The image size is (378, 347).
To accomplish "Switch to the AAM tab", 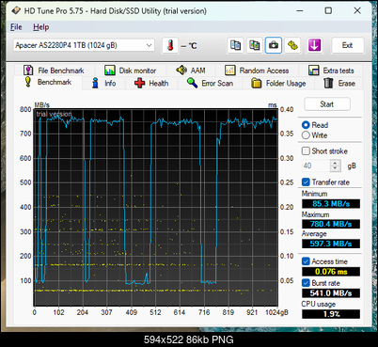I will click(x=191, y=71).
